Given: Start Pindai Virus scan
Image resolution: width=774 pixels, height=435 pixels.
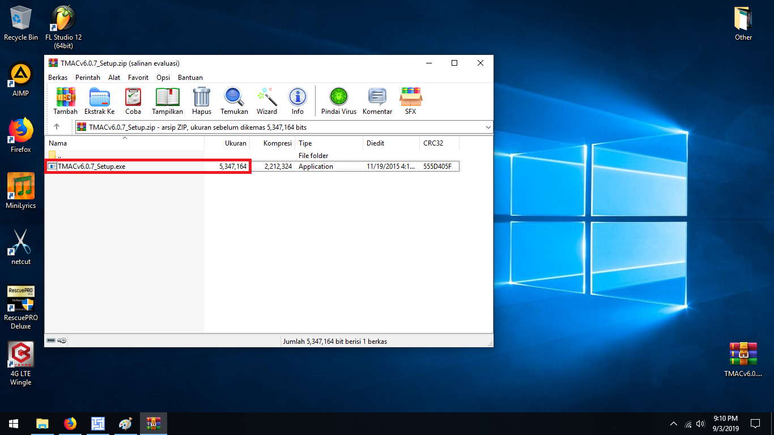Looking at the screenshot, I should [339, 101].
